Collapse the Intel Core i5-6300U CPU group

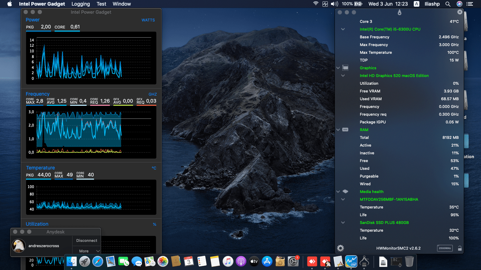click(x=343, y=29)
